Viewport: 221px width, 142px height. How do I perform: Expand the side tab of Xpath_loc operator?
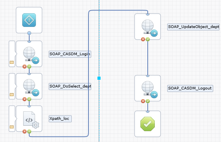(x=12, y=119)
